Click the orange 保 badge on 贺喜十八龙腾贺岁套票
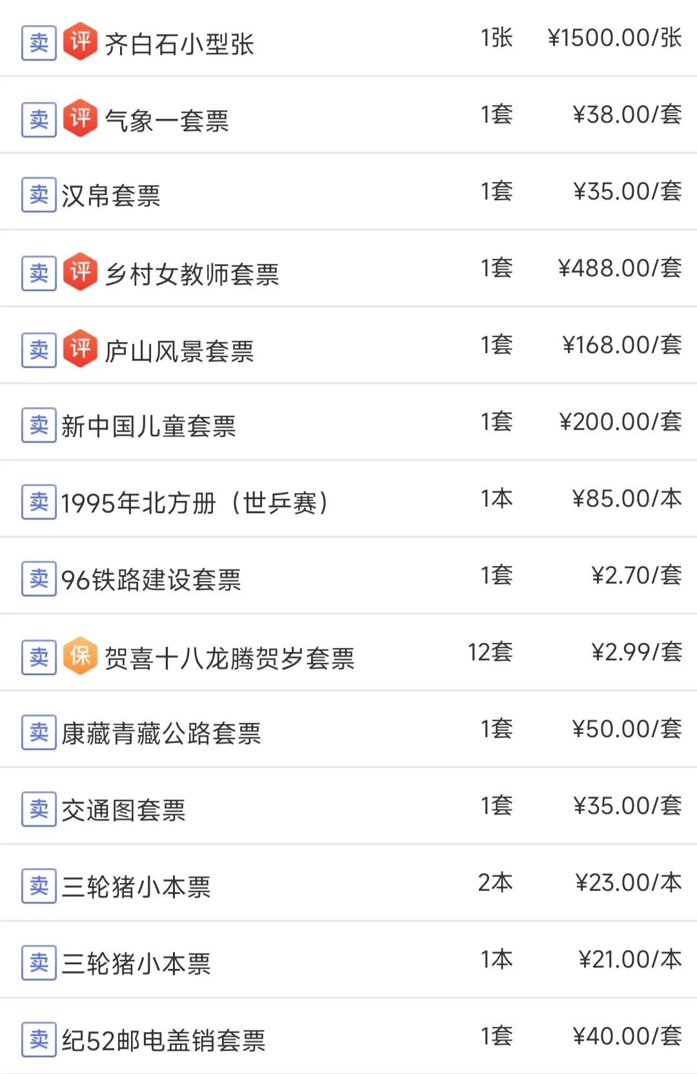This screenshot has width=697, height=1074. 80,656
